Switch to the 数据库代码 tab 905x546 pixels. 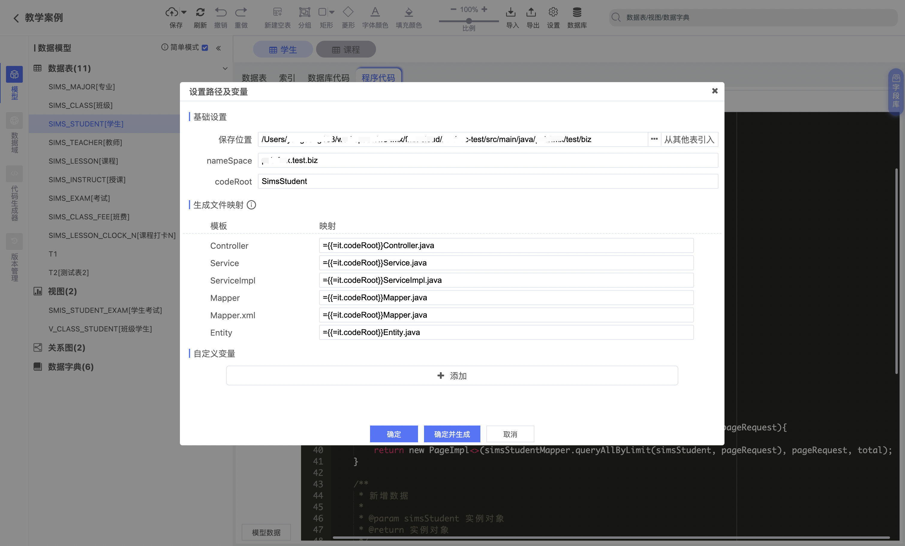tap(328, 77)
